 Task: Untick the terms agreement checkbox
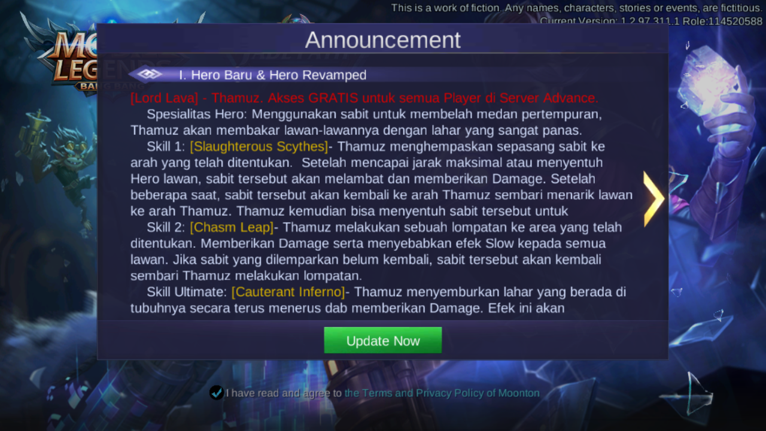(217, 393)
